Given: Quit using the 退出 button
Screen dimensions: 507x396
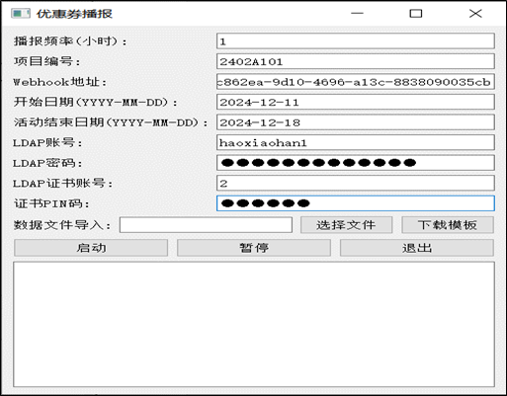Looking at the screenshot, I should [417, 248].
